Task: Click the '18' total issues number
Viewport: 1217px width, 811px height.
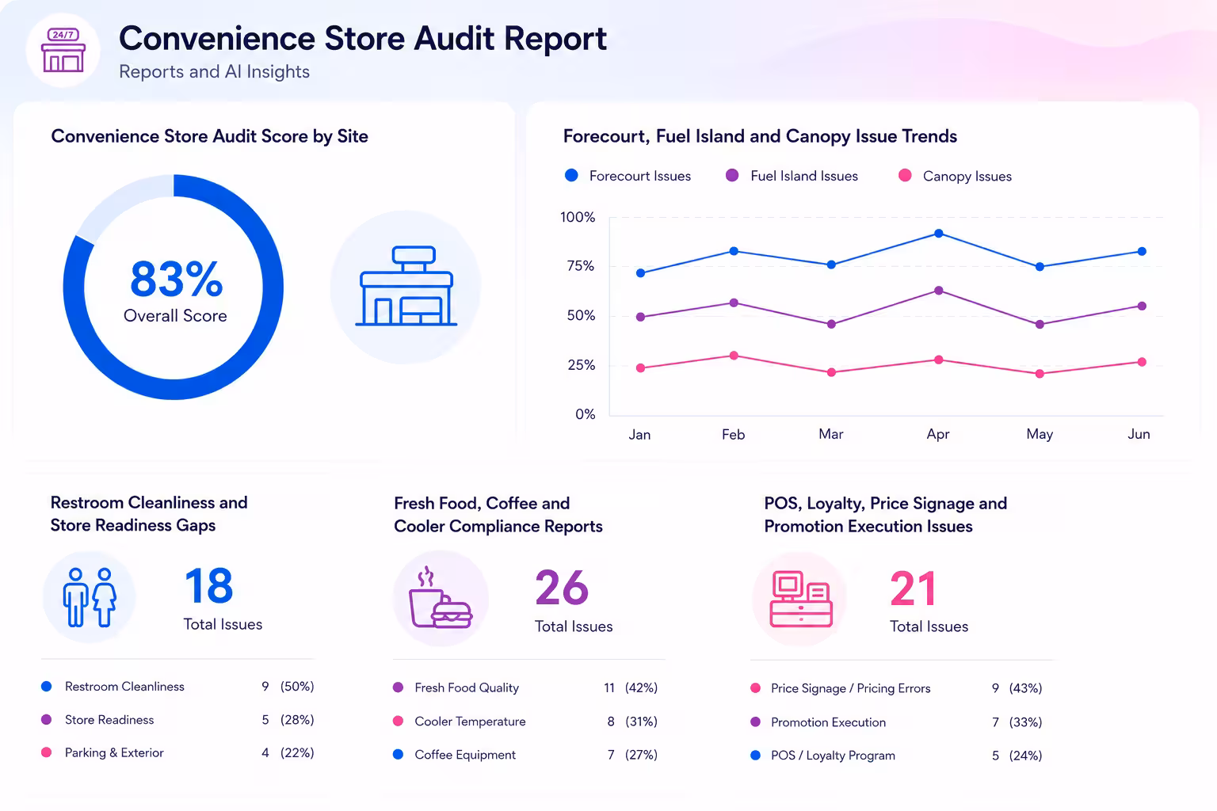Action: (209, 586)
